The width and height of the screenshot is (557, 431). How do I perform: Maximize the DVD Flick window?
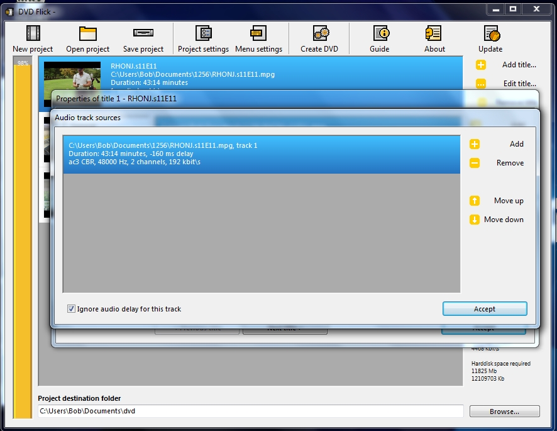click(513, 9)
